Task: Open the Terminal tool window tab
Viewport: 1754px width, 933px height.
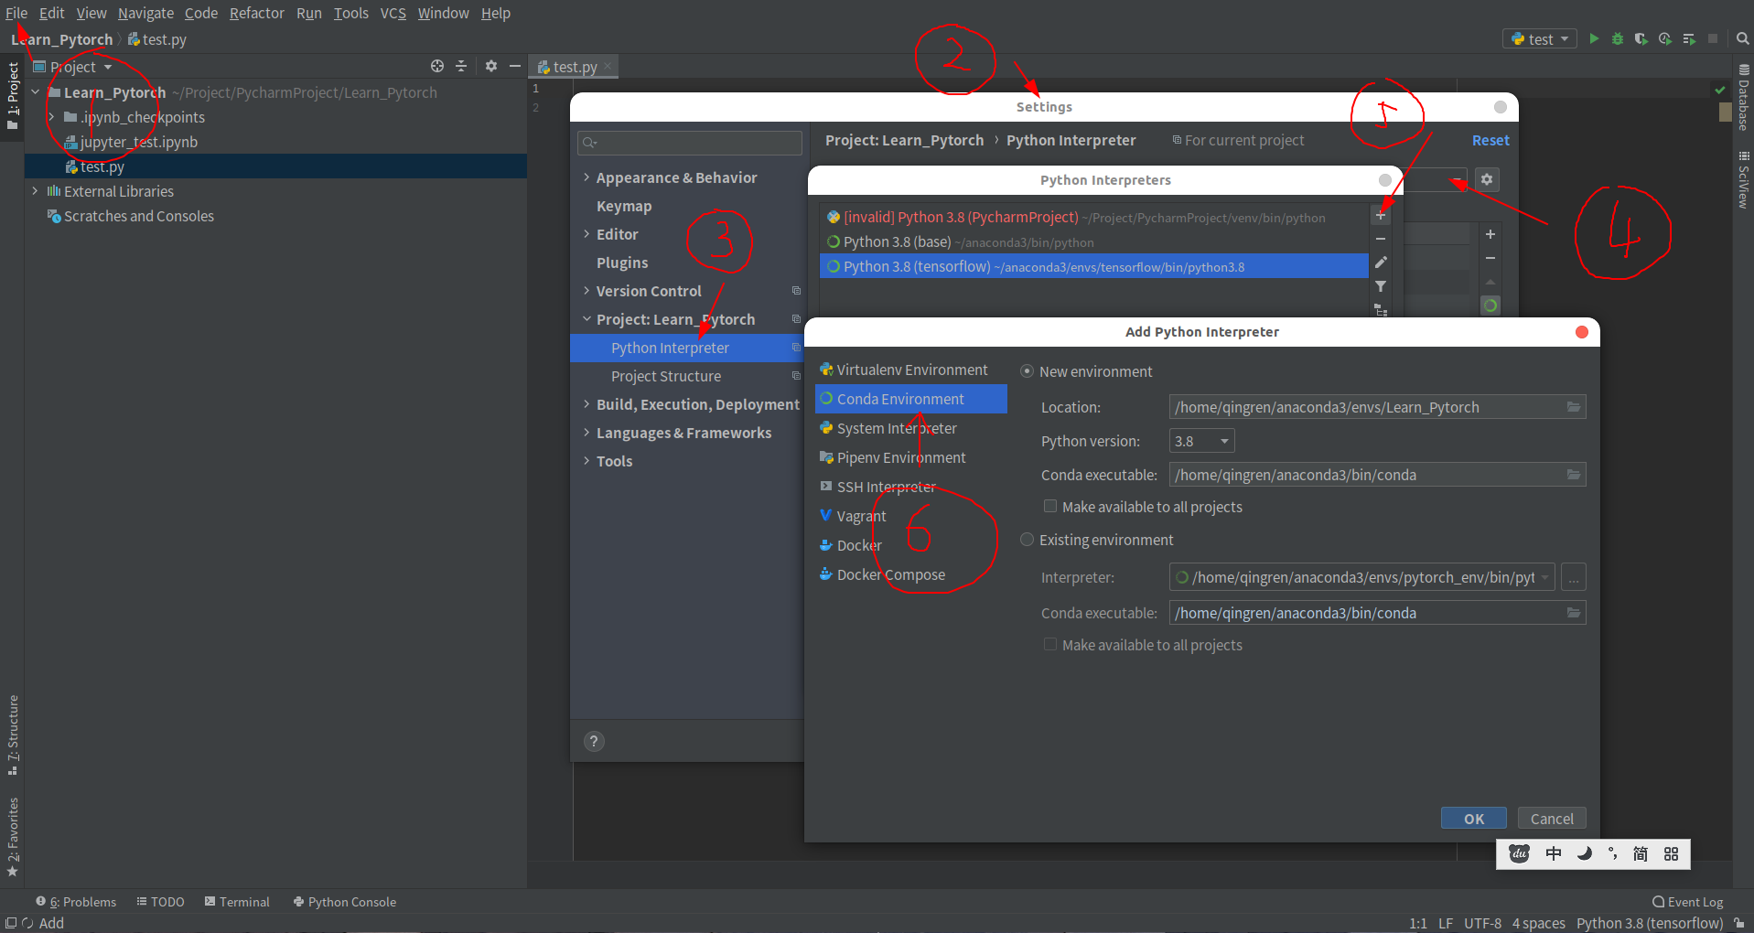Action: point(237,902)
